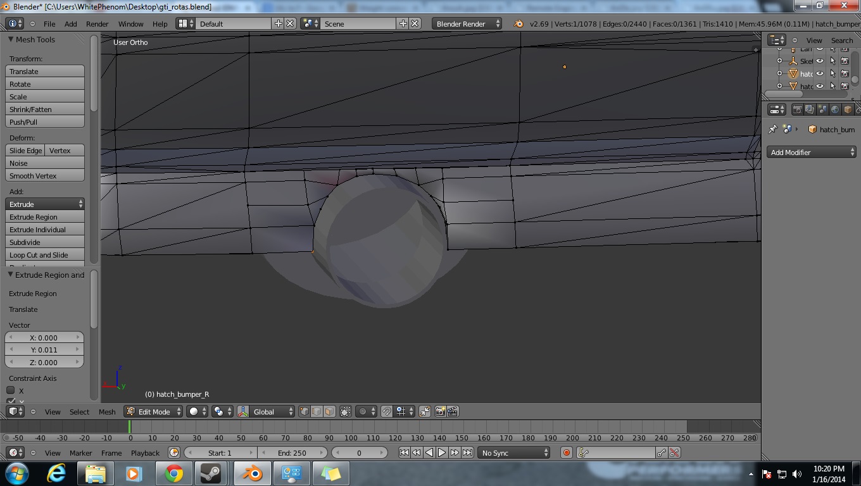Click the Loop Cut and Slide button

click(45, 255)
